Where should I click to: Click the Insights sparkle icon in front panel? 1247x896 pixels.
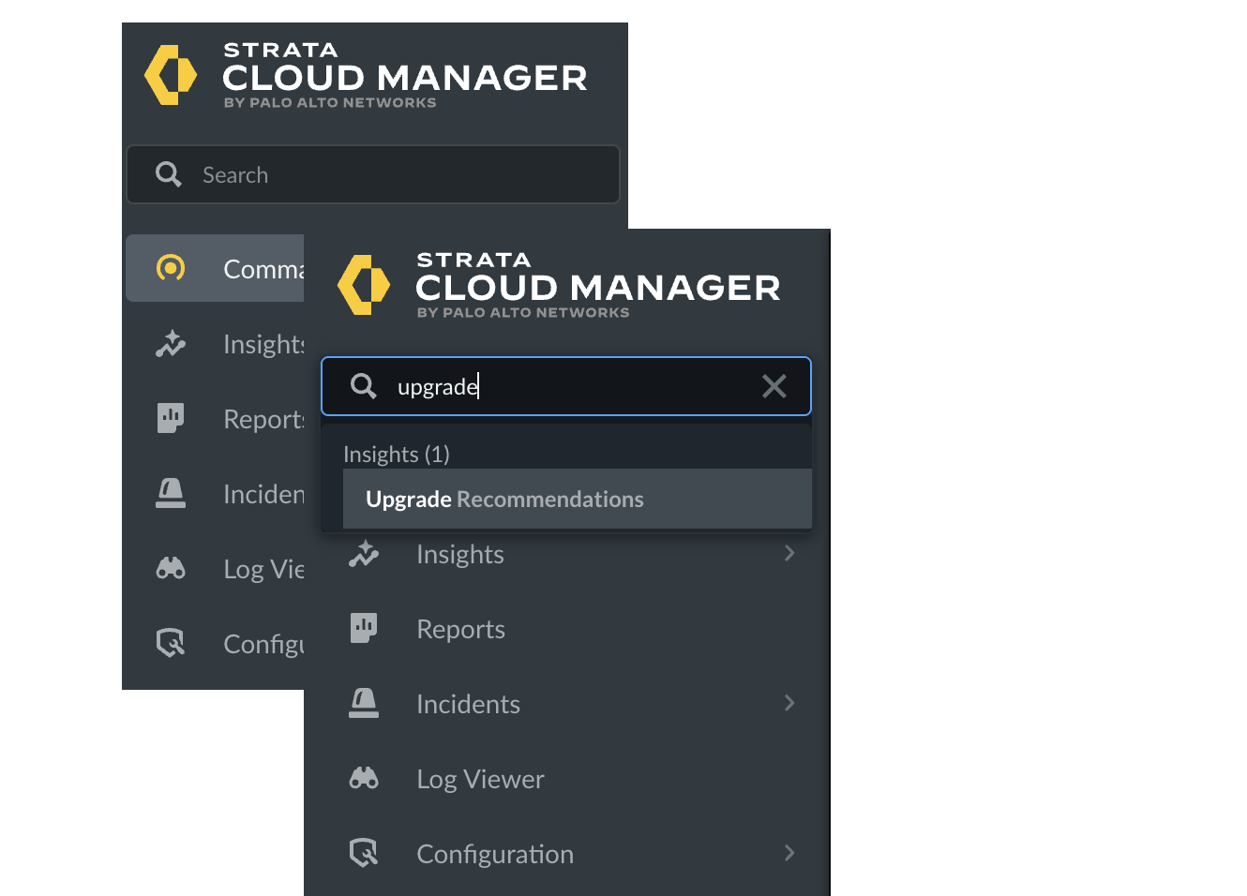tap(364, 554)
